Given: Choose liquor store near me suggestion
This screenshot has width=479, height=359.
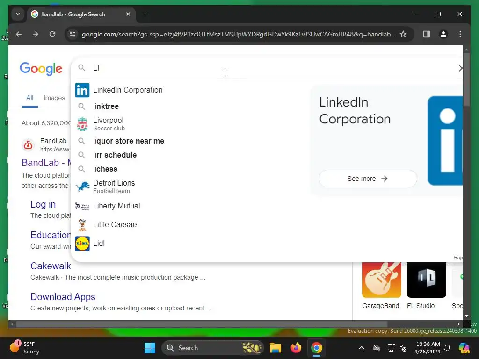Looking at the screenshot, I should (129, 141).
